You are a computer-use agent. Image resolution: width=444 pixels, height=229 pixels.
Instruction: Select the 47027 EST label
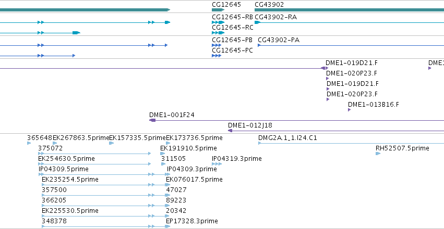click(x=176, y=190)
